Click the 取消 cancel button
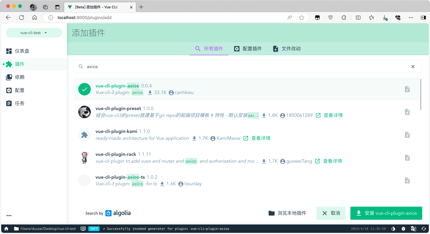The width and height of the screenshot is (430, 234). (x=331, y=213)
